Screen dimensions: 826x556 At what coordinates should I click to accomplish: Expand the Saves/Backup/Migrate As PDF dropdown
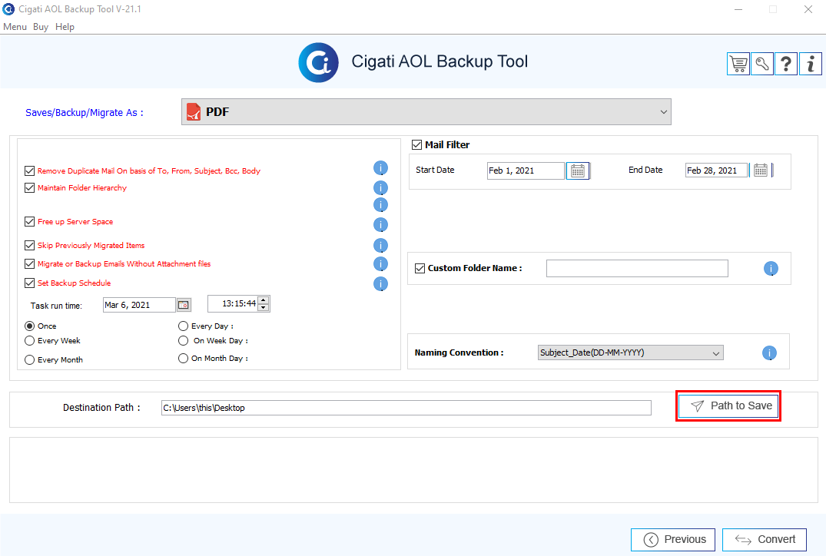[426, 111]
